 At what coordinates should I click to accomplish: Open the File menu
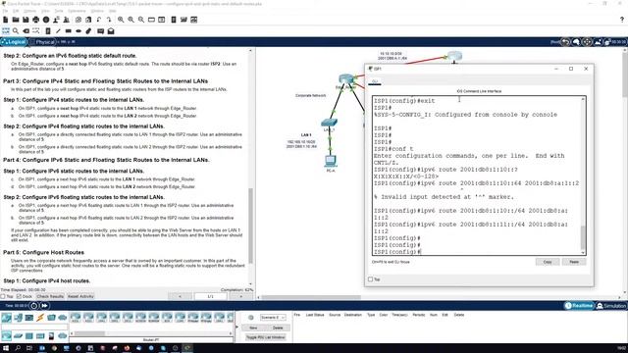tap(5, 11)
